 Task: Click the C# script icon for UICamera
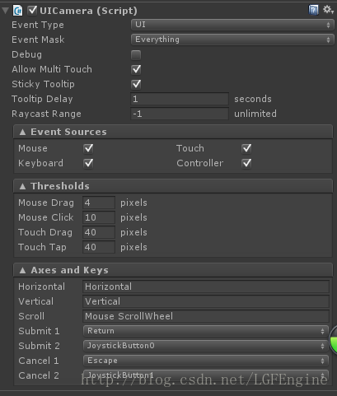point(18,11)
